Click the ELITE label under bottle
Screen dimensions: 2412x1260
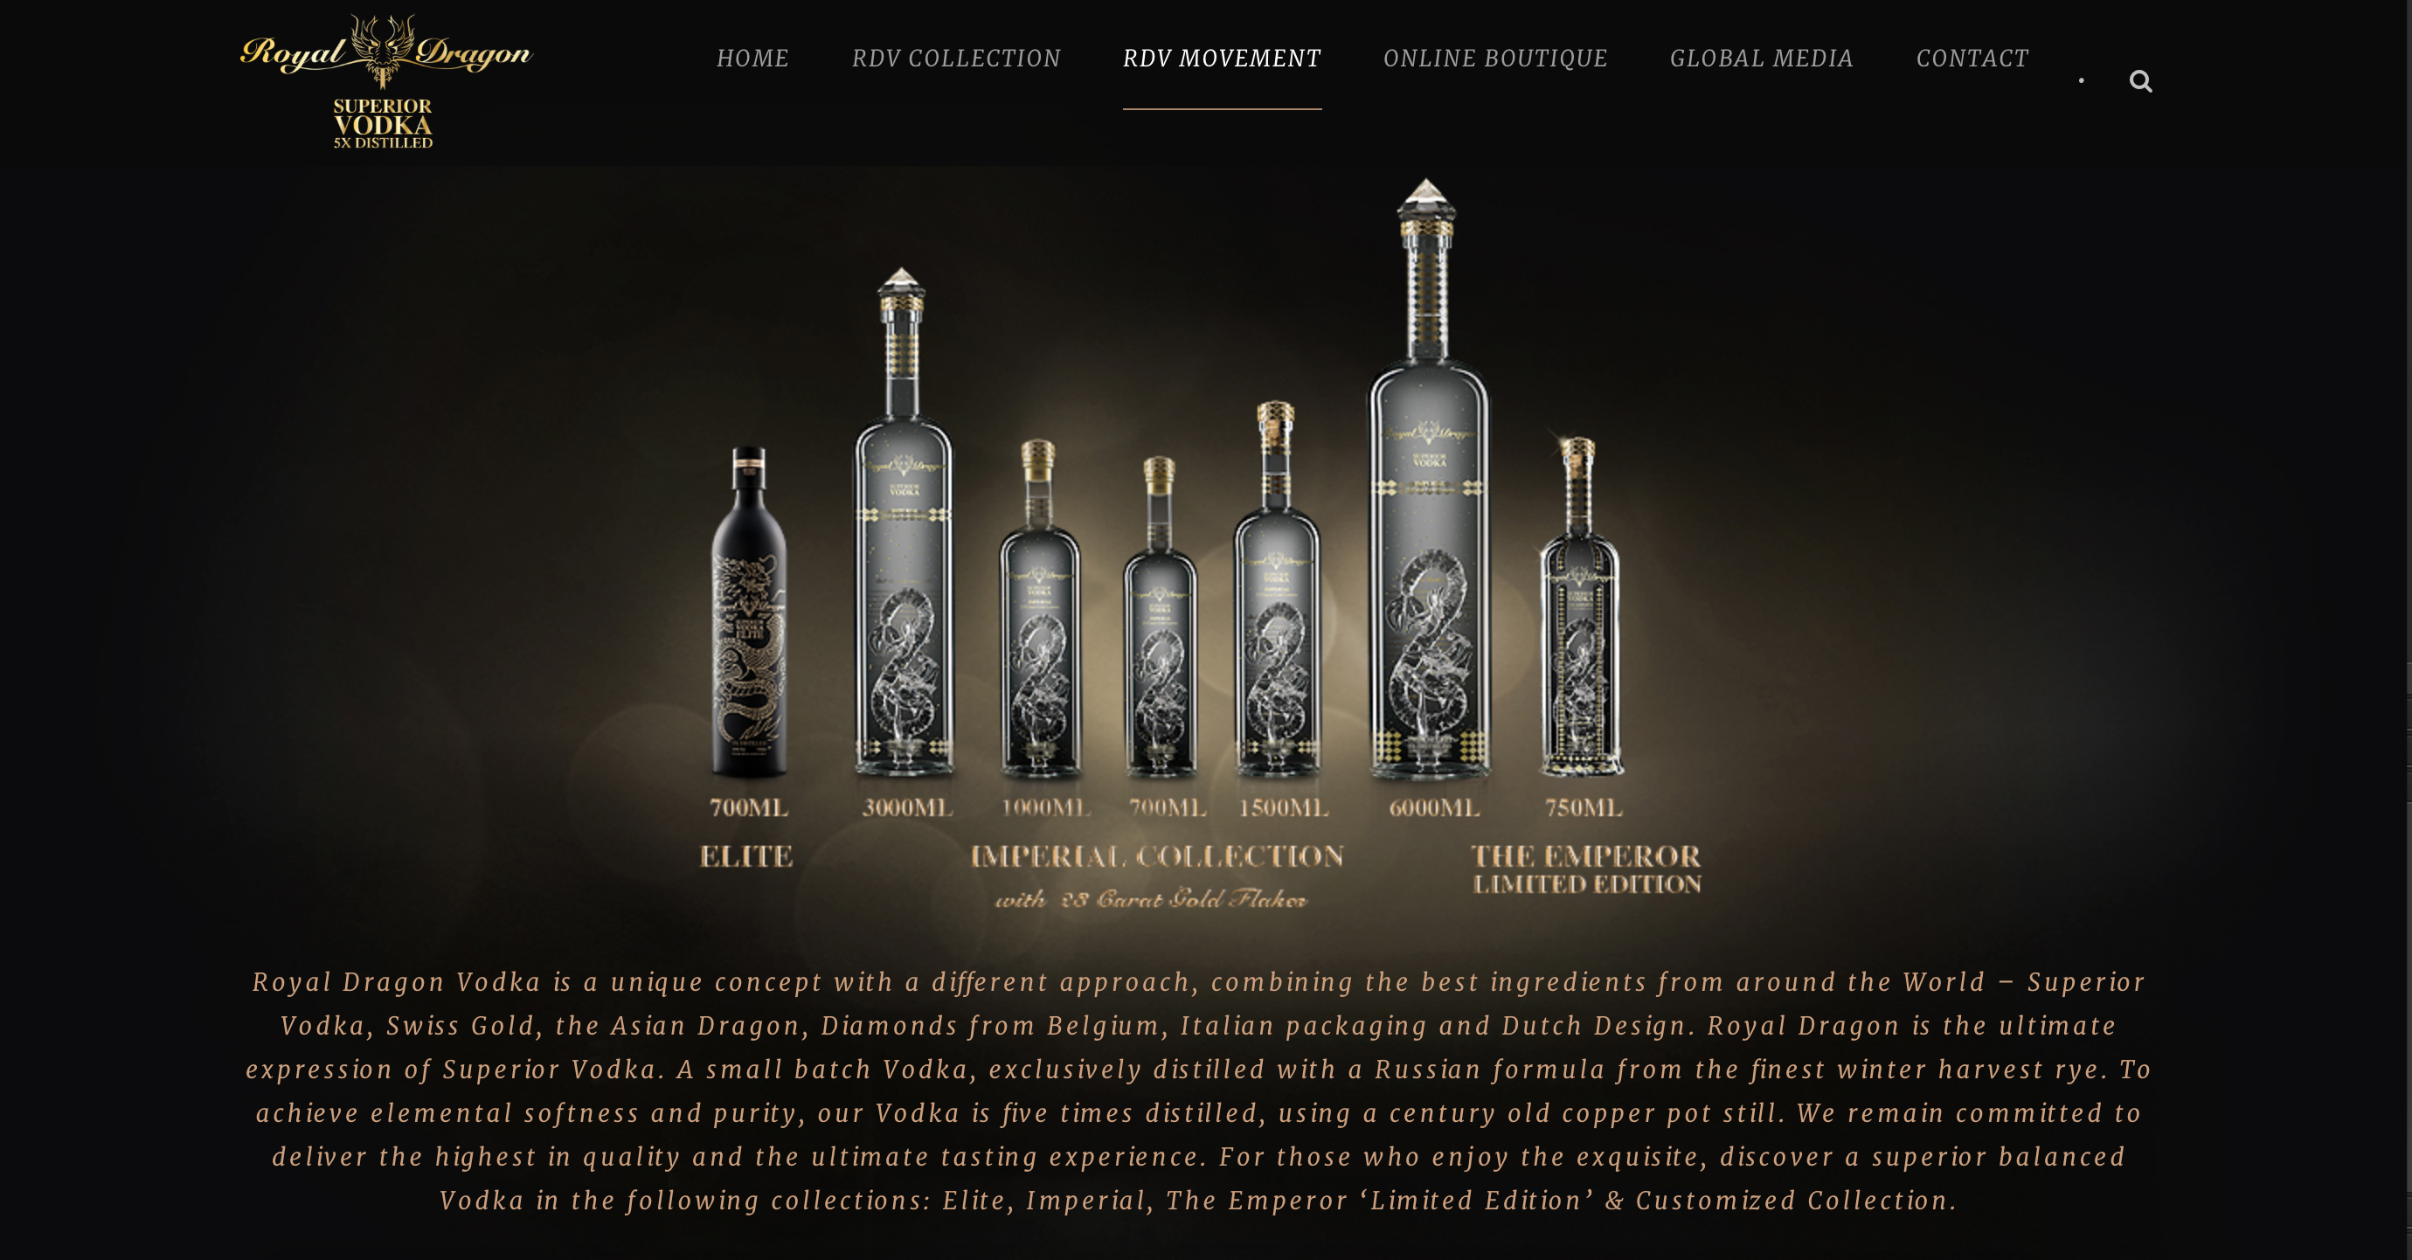[746, 856]
